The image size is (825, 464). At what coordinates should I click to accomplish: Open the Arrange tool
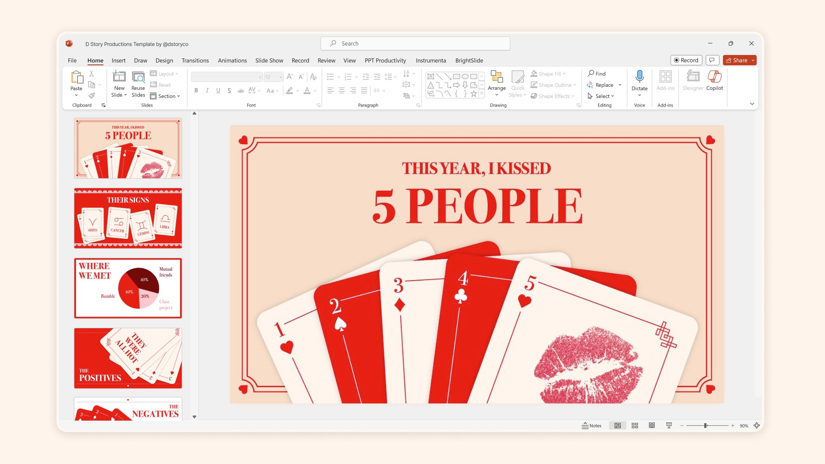click(x=496, y=82)
